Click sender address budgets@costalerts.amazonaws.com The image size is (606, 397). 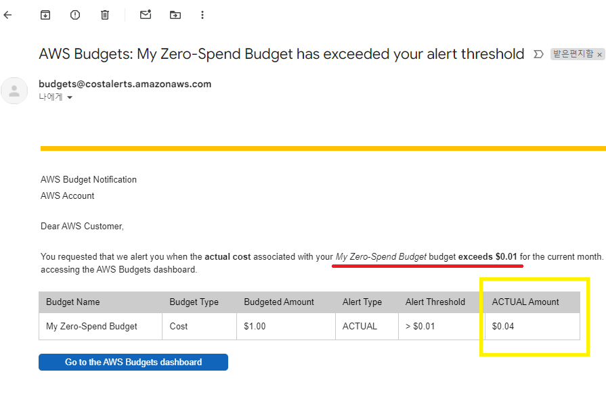click(x=125, y=84)
